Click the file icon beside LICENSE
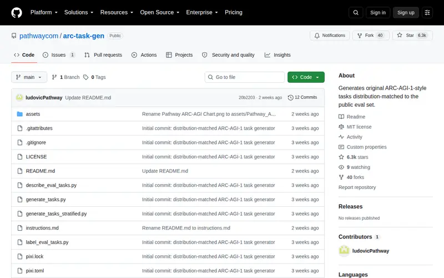The image size is (444, 278). [x=20, y=157]
